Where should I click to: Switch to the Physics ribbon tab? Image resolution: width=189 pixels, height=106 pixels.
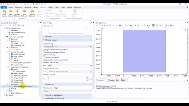click(x=51, y=7)
